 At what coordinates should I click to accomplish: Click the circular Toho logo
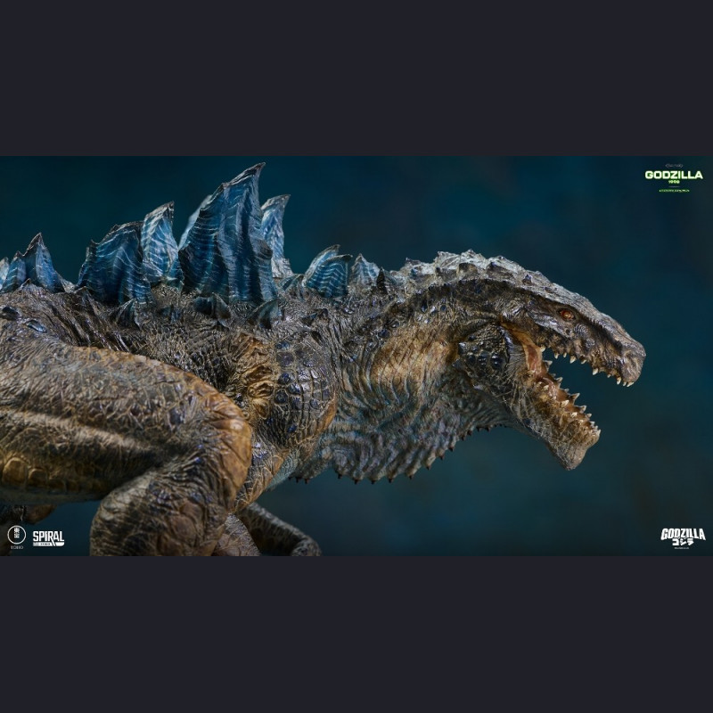[x=15, y=535]
